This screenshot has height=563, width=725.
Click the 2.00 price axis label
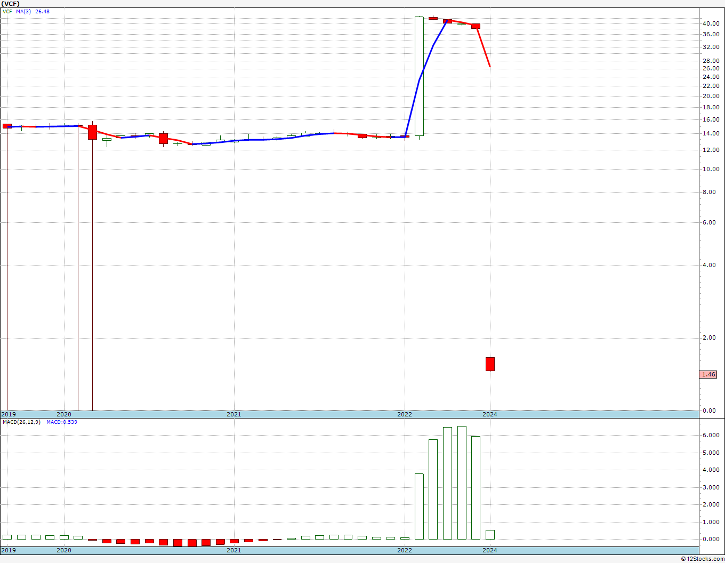tap(709, 338)
